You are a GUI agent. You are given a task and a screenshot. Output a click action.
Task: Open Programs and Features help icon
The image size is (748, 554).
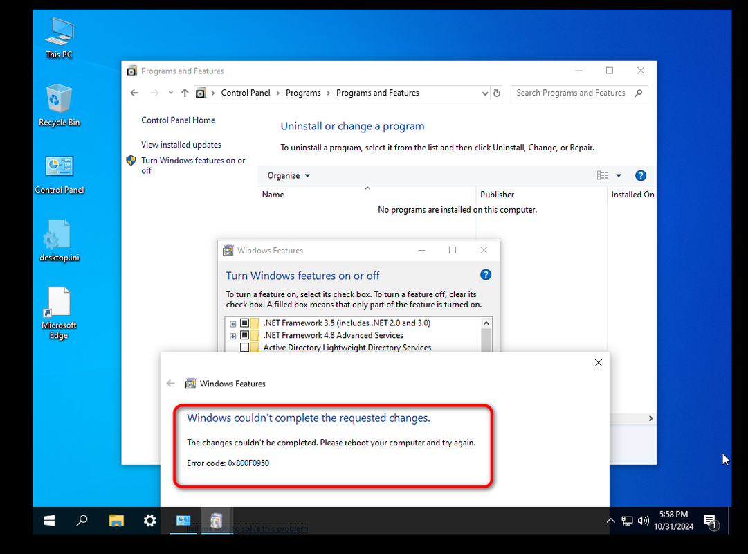pos(641,176)
